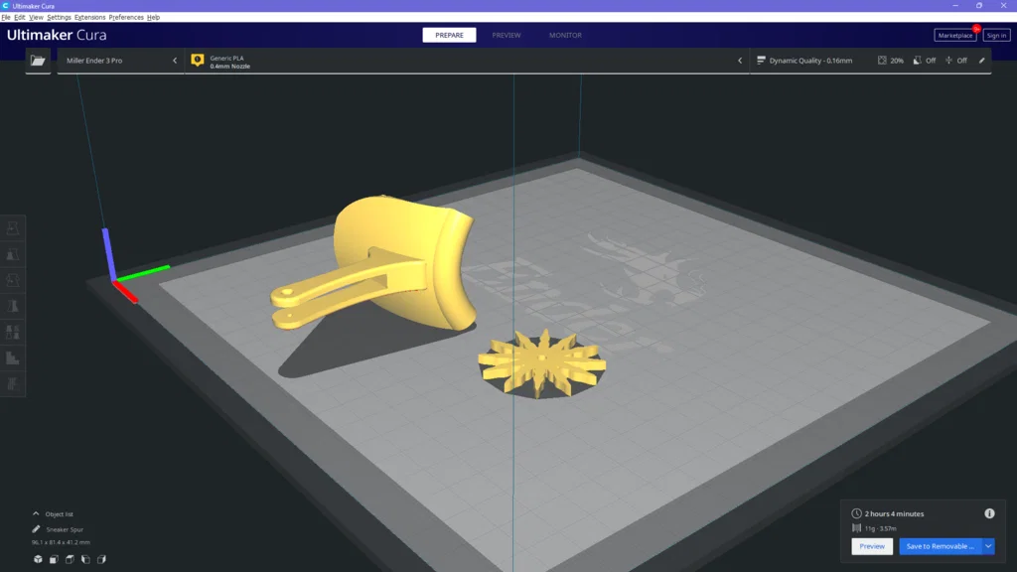Click the '96.1 x 81.4 x 41.2 mm' dimensions

(x=61, y=542)
